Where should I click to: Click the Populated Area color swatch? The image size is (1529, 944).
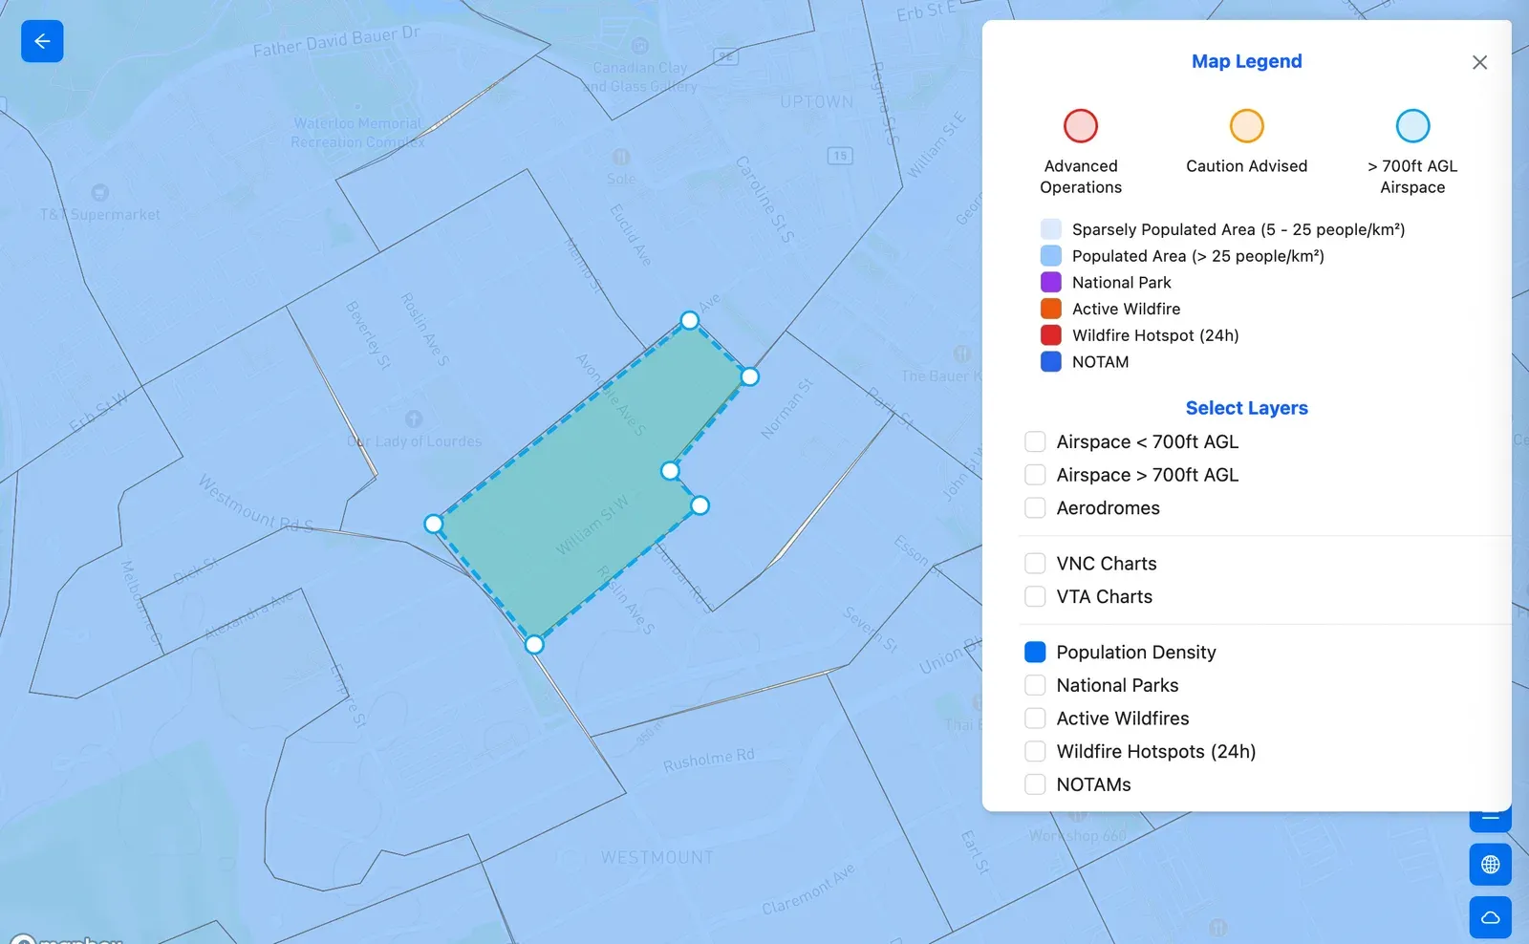[1050, 256]
